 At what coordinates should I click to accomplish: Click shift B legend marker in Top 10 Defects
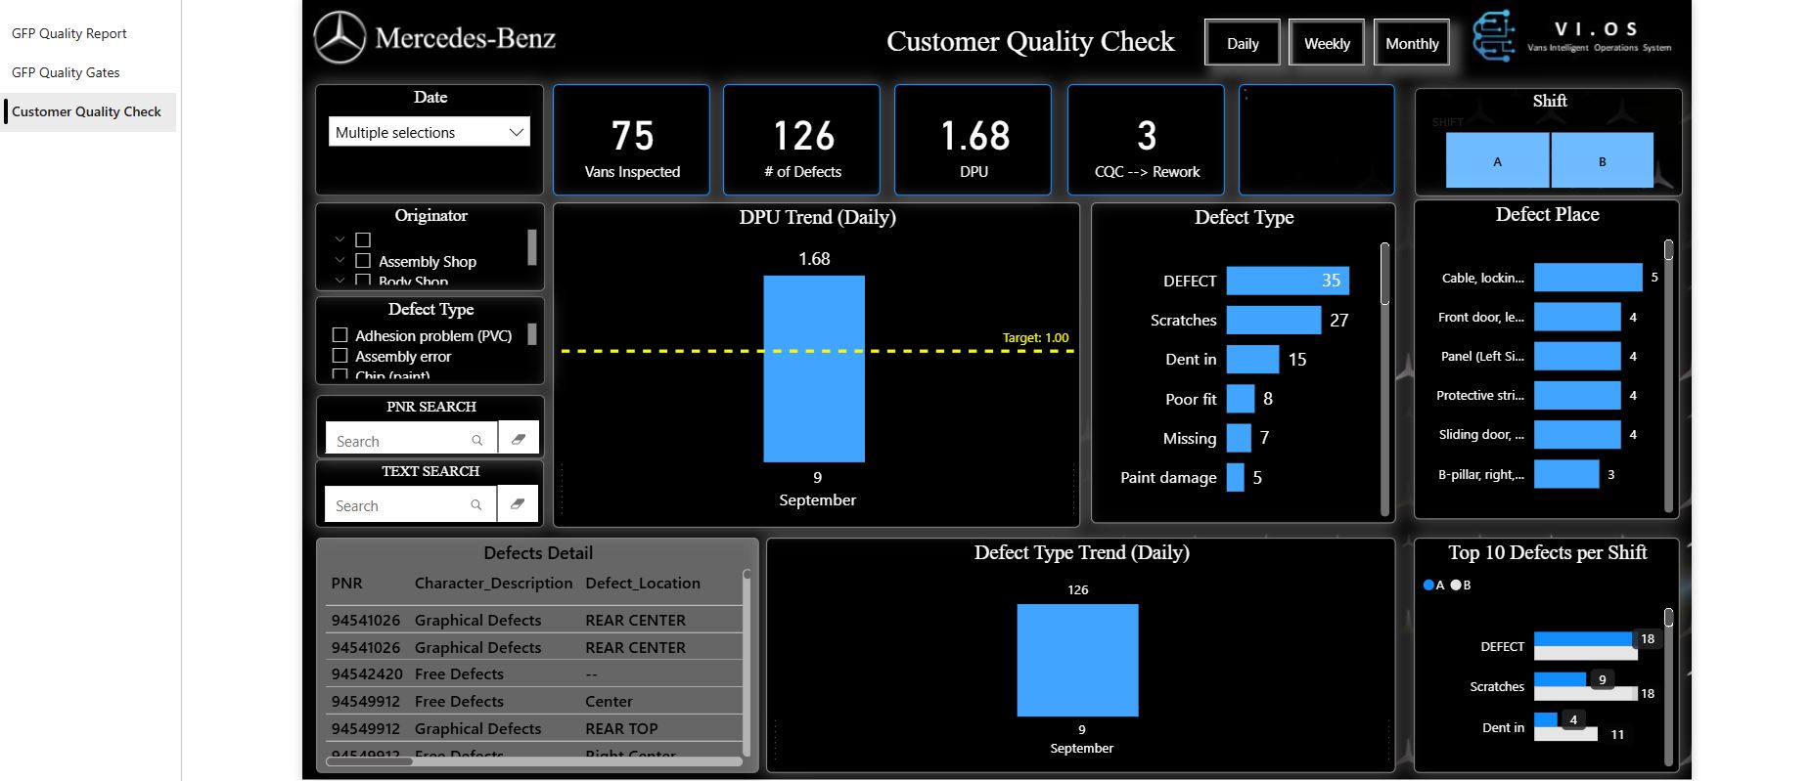point(1456,585)
